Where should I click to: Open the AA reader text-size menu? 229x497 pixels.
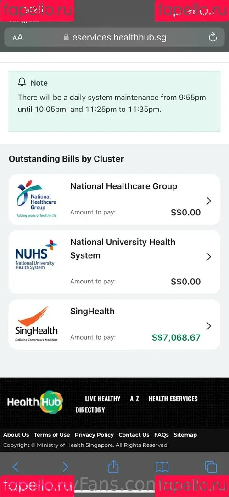coord(18,38)
